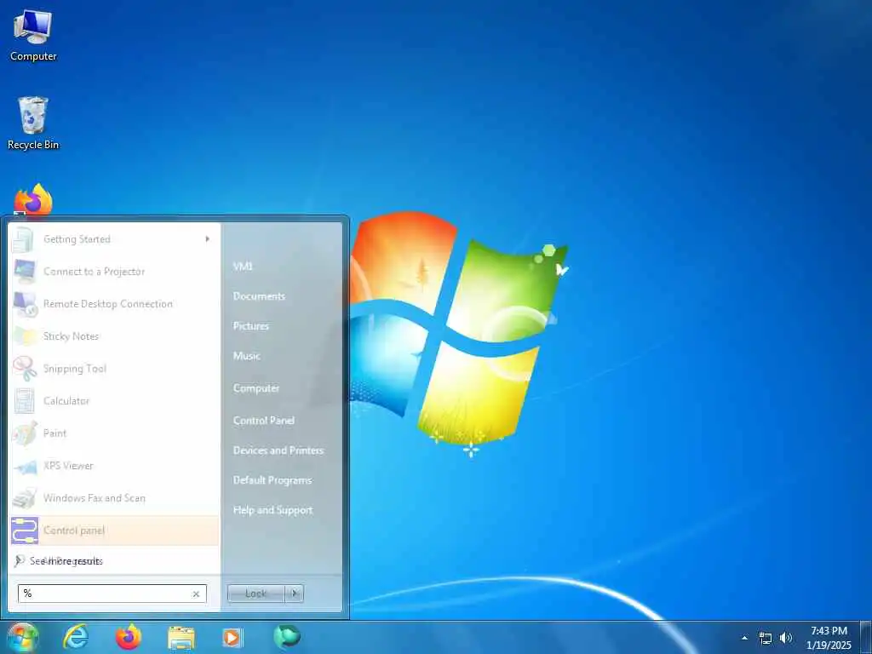
Task: Select the Remote Desktop Connection text
Action: pyautogui.click(x=108, y=304)
